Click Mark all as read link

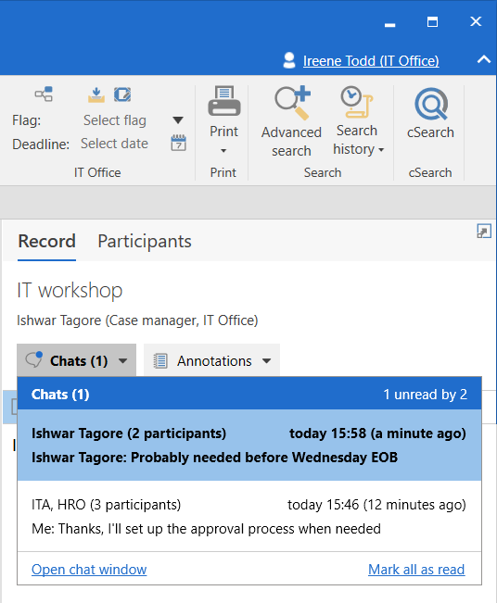tap(416, 569)
